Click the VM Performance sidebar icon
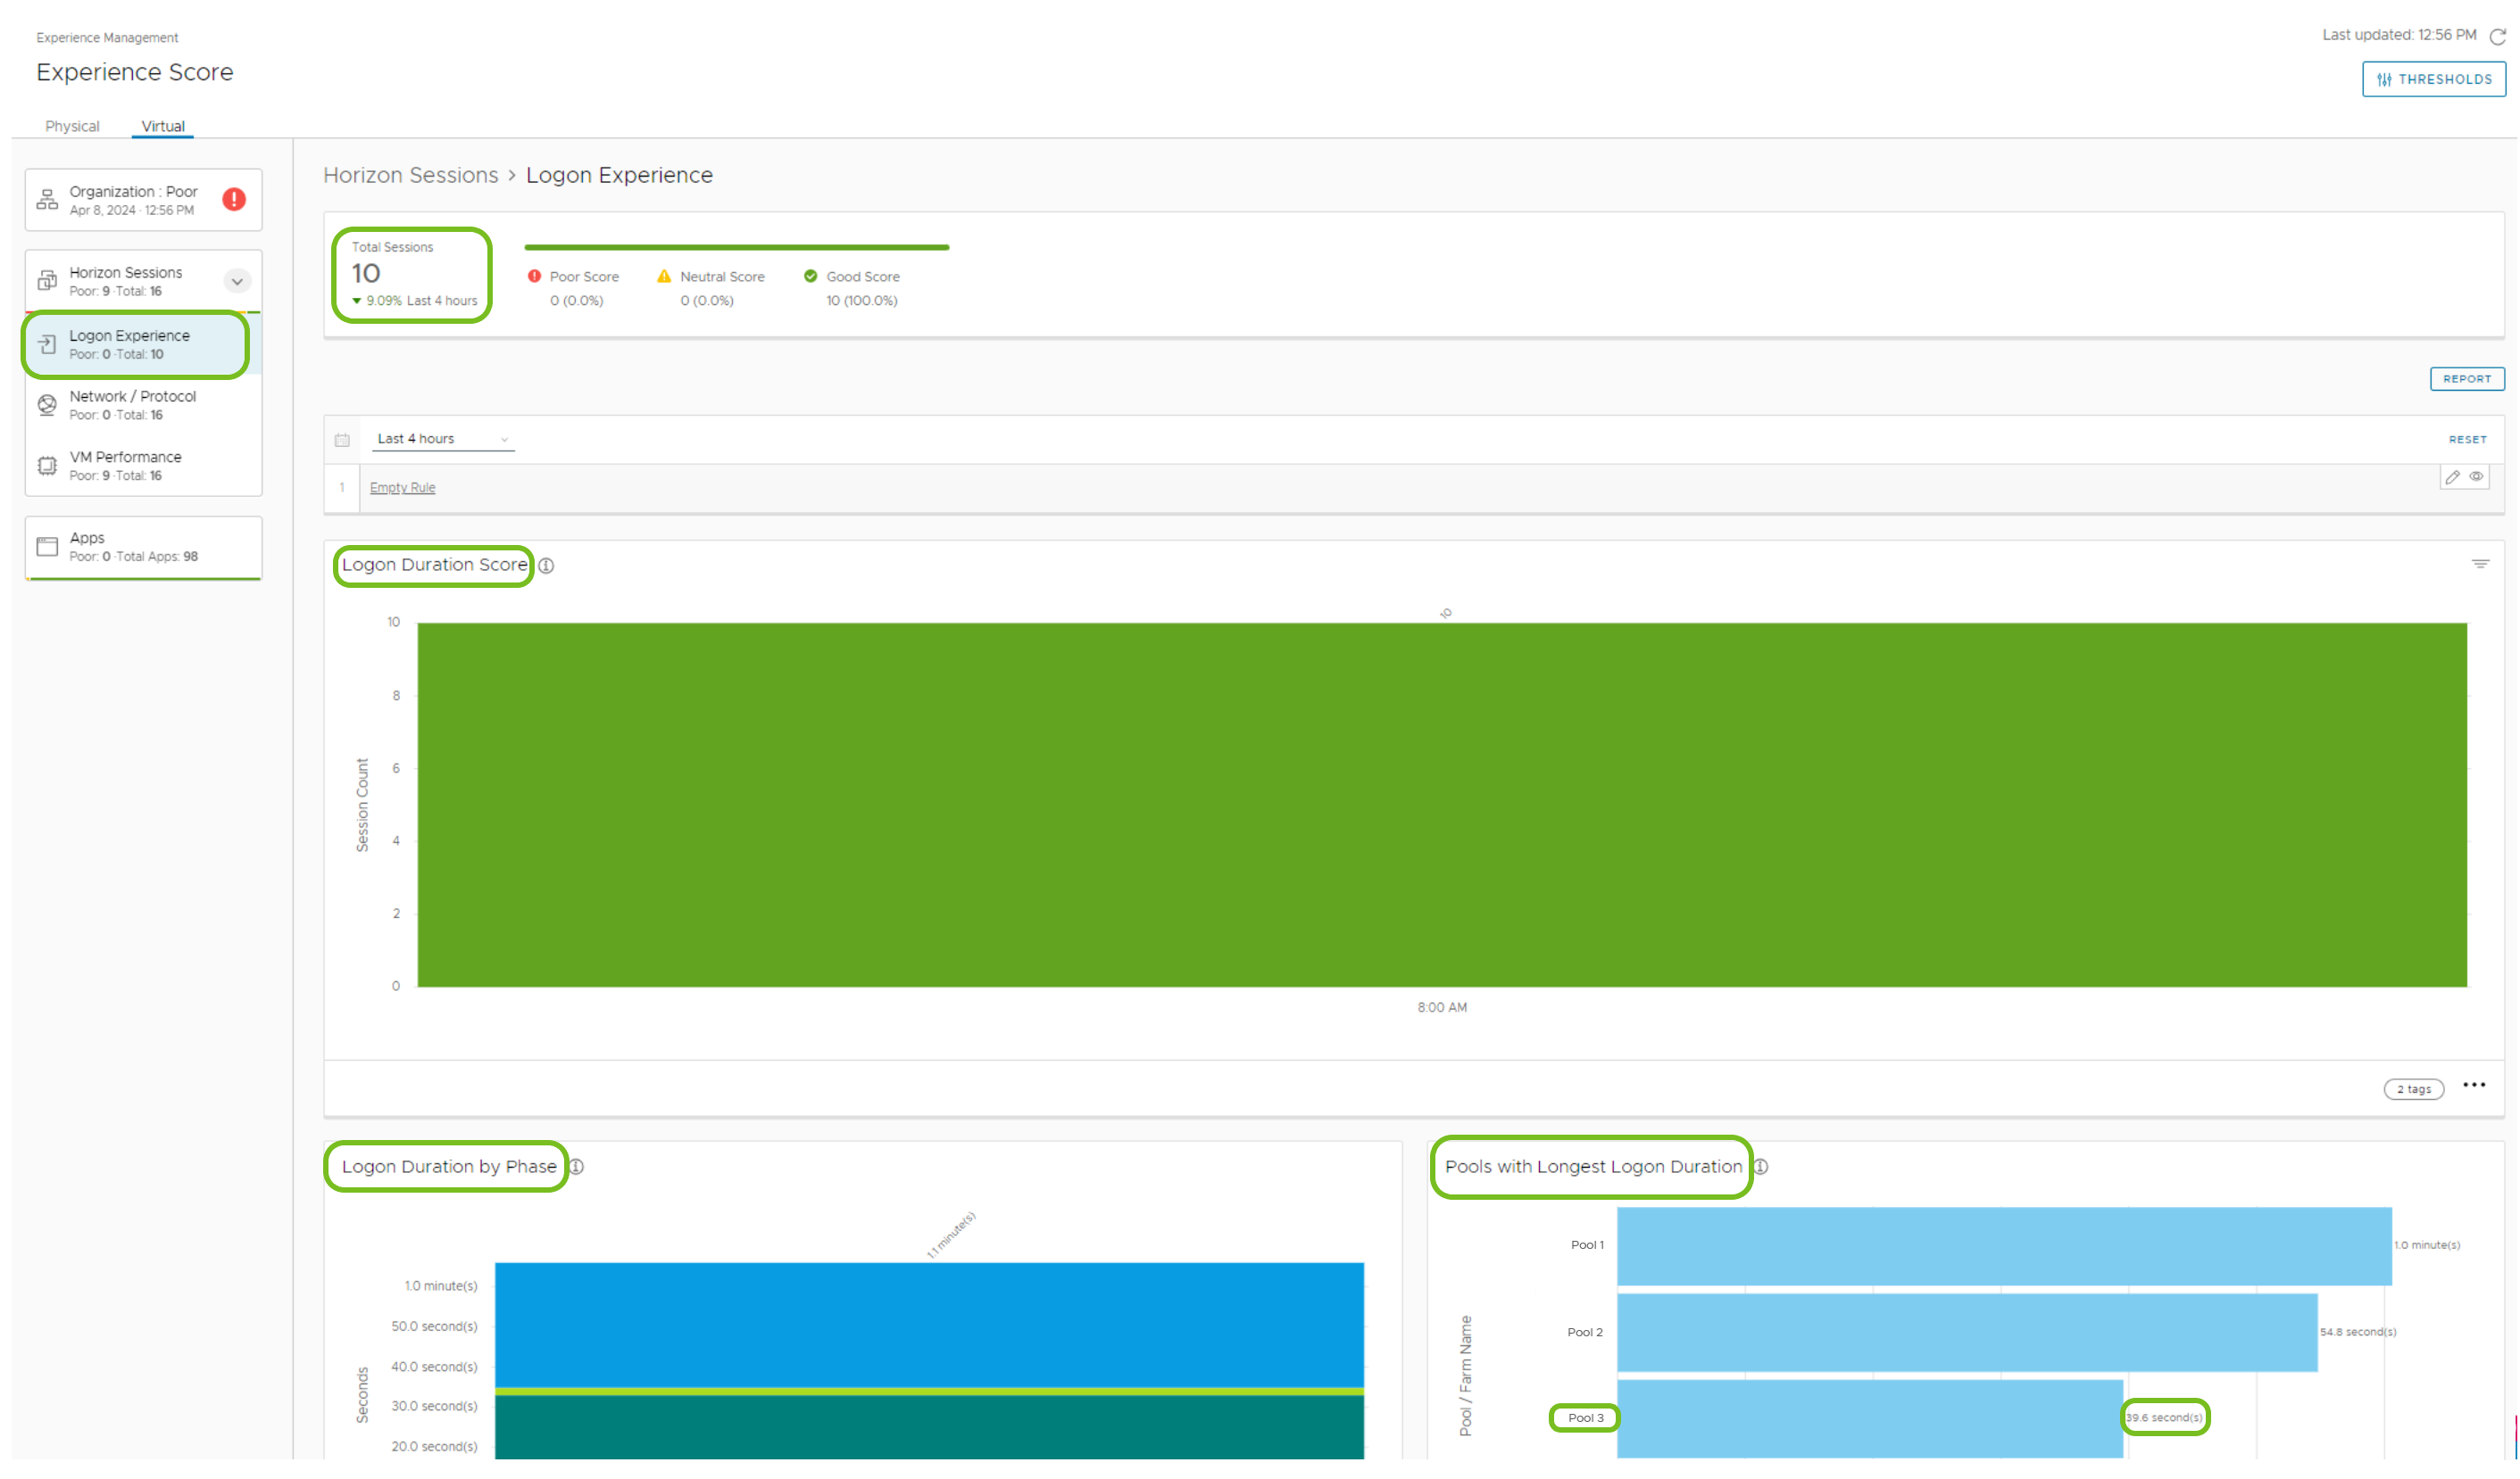The image size is (2520, 1479). pyautogui.click(x=49, y=465)
